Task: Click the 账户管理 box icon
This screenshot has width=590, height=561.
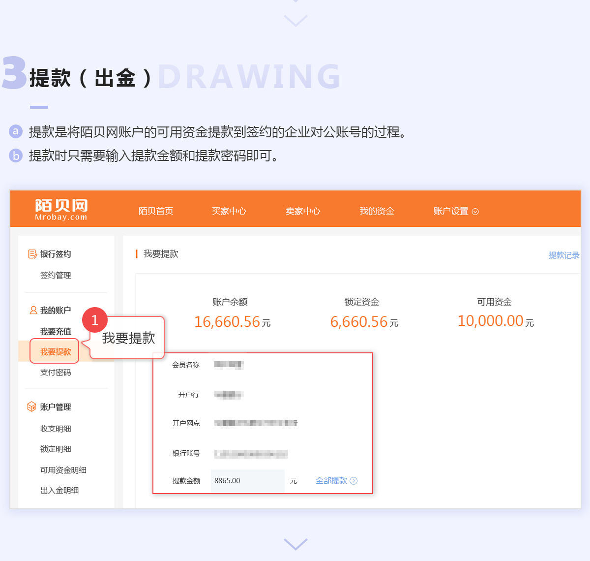Action: 31,406
